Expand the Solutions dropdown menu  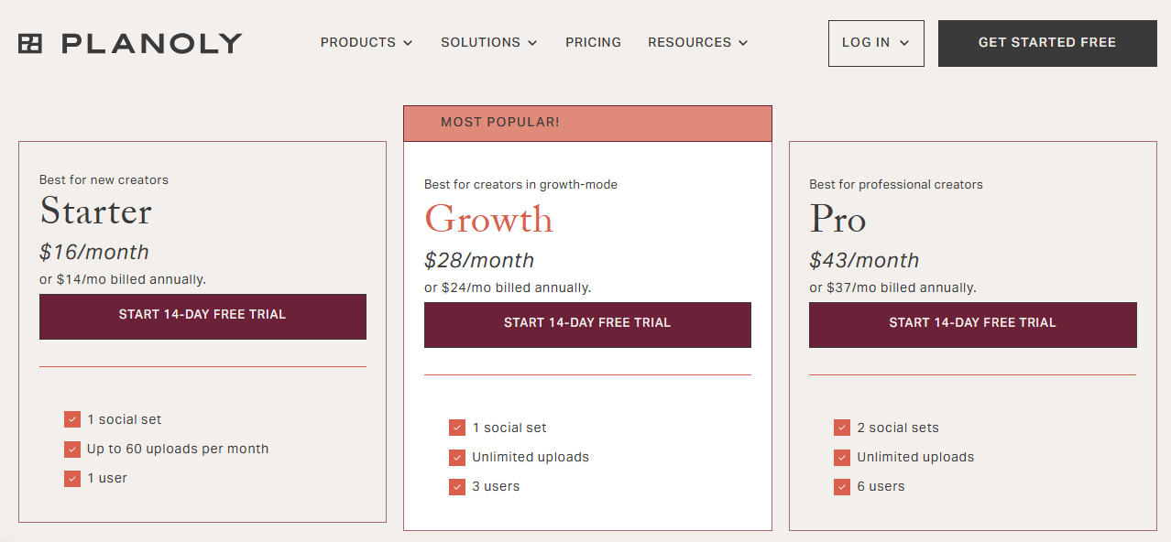[488, 43]
